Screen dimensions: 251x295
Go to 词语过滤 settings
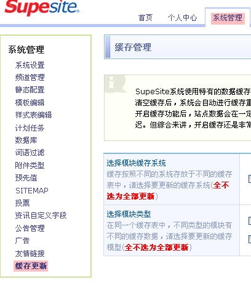[30, 153]
